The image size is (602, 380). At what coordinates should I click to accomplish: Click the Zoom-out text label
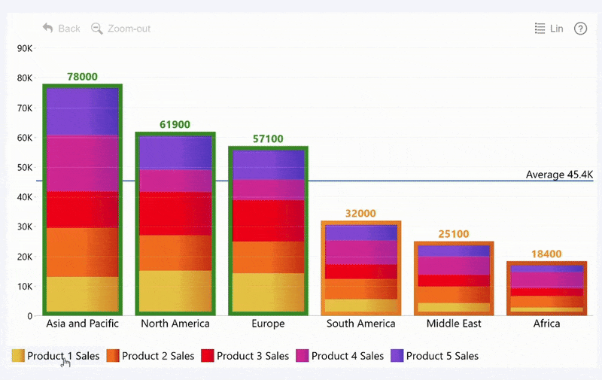129,29
